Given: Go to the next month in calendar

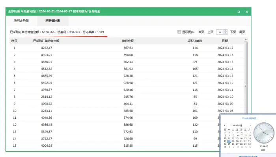Looking at the screenshot, I should click(250, 125).
